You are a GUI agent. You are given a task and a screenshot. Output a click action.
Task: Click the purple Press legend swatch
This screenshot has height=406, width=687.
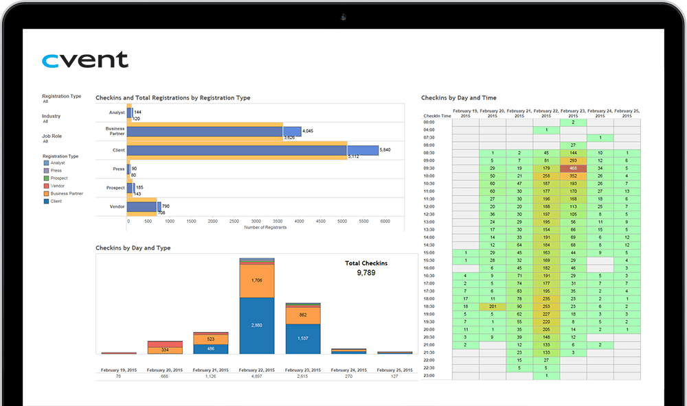(46, 171)
